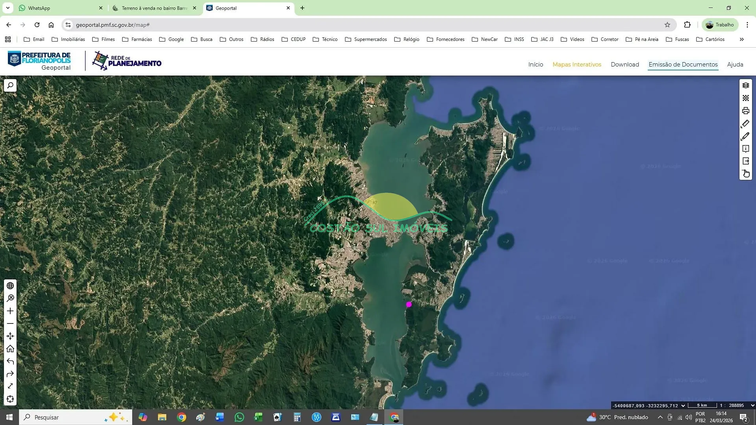Viewport: 756px width, 425px height.
Task: Switch to the Terreno à venda tab
Action: click(154, 8)
